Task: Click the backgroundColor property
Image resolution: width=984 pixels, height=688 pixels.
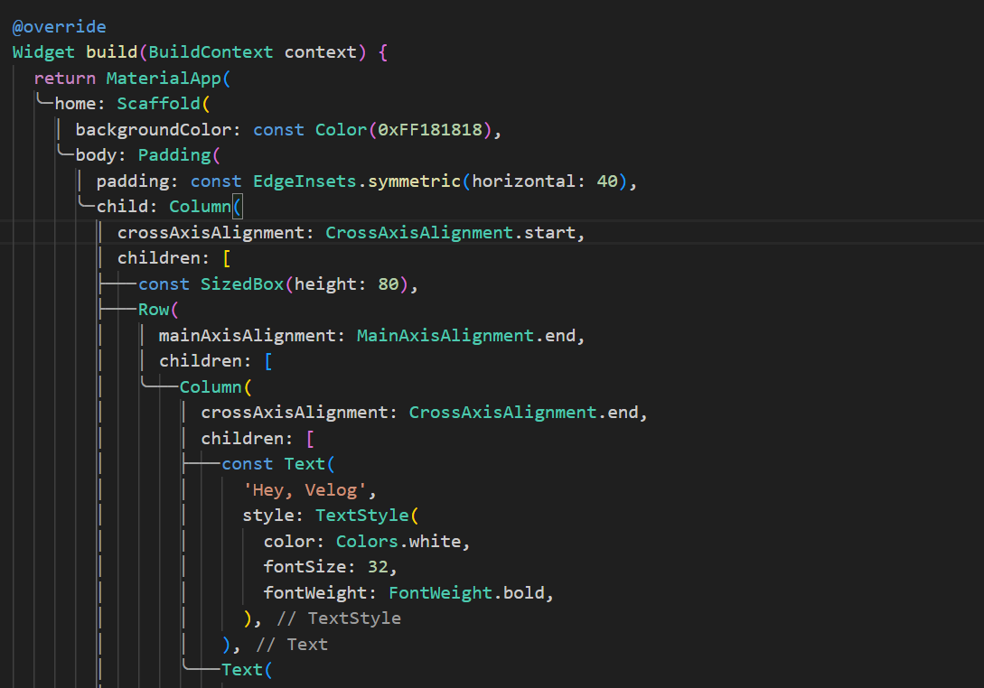Action: point(158,130)
